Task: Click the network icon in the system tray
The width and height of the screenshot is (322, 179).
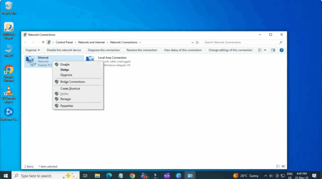Action: tap(283, 176)
